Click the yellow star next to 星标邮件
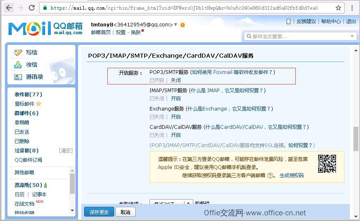Screen dimensions: 360x221 pos(39,104)
